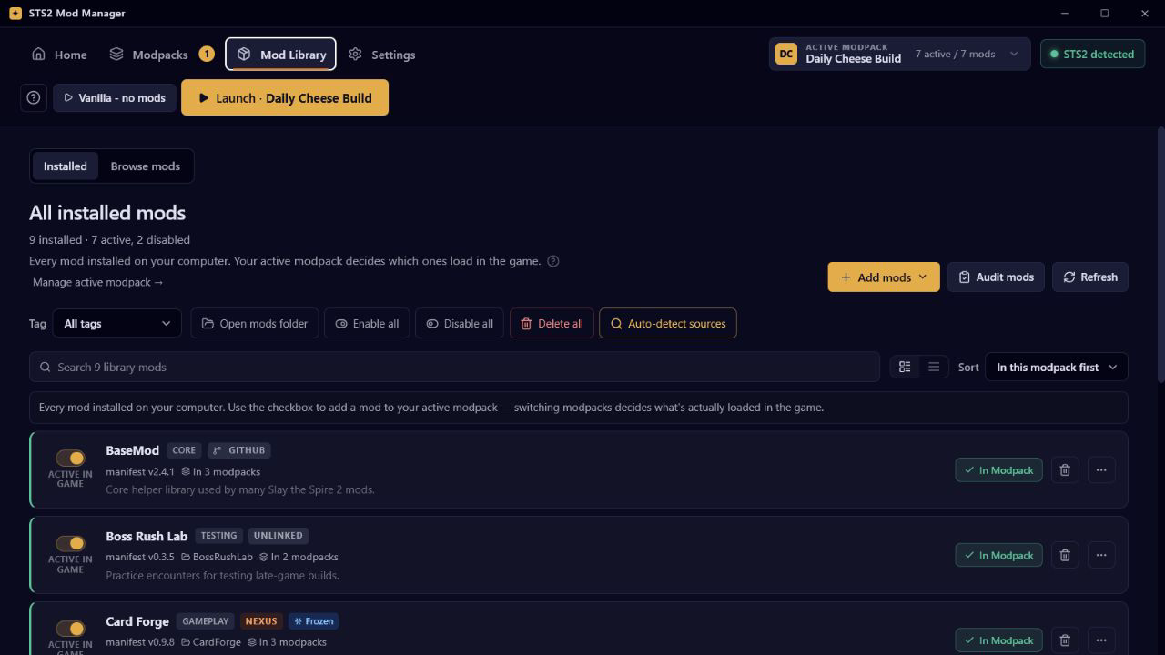Click the 7 active / 7 mods counter

[x=955, y=55]
